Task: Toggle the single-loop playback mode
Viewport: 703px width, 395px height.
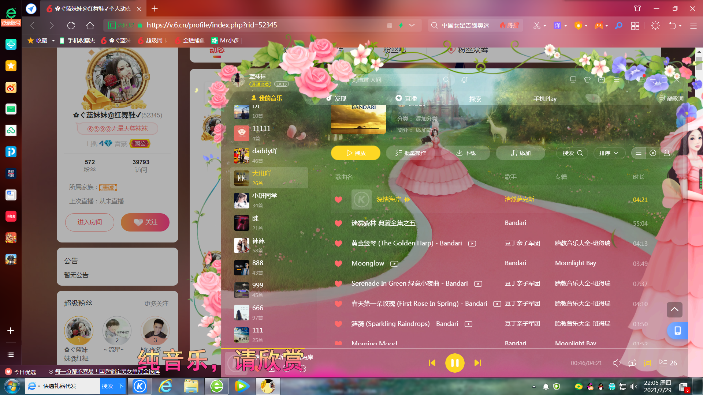Action: pos(632,363)
